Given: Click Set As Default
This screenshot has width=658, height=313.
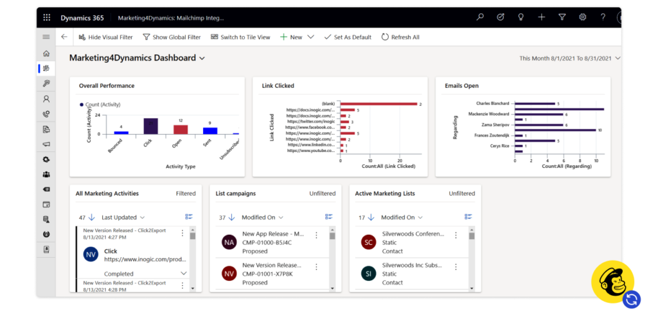Looking at the screenshot, I should [x=348, y=37].
